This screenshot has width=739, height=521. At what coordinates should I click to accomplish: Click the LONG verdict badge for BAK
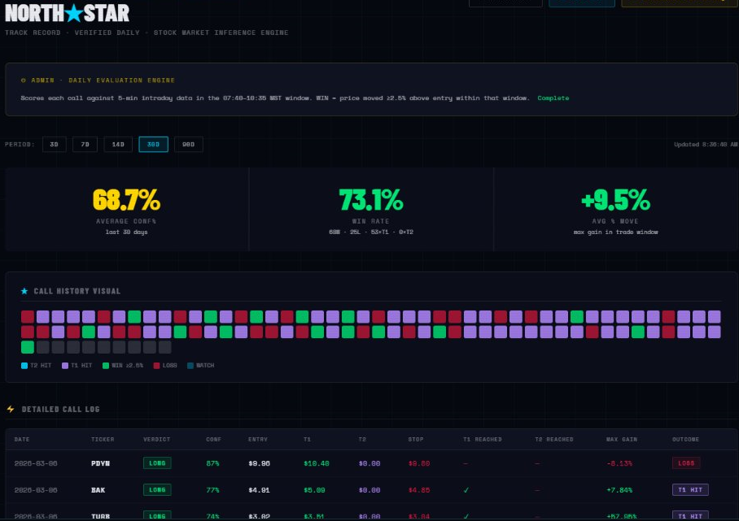coord(157,490)
